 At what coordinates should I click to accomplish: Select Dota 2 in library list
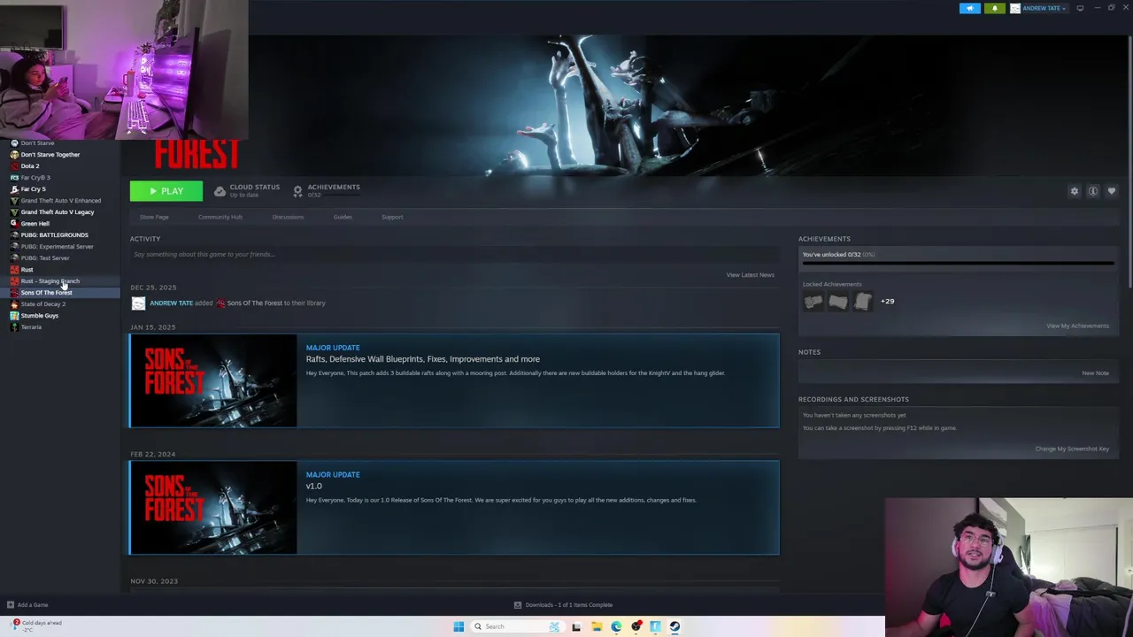pyautogui.click(x=30, y=166)
